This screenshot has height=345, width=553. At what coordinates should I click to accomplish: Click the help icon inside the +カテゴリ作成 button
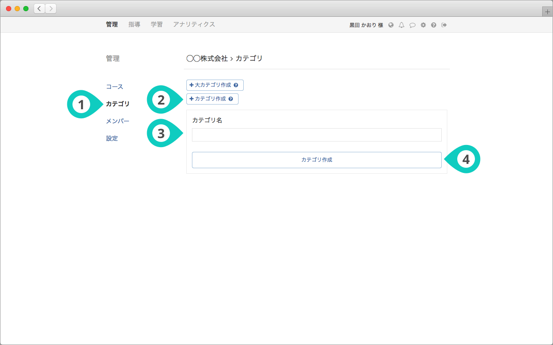pos(231,99)
